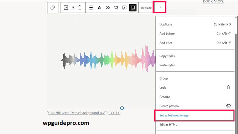Screen dimensions: 238x134
Task: Choose Add after menu entry
Action: point(195,43)
